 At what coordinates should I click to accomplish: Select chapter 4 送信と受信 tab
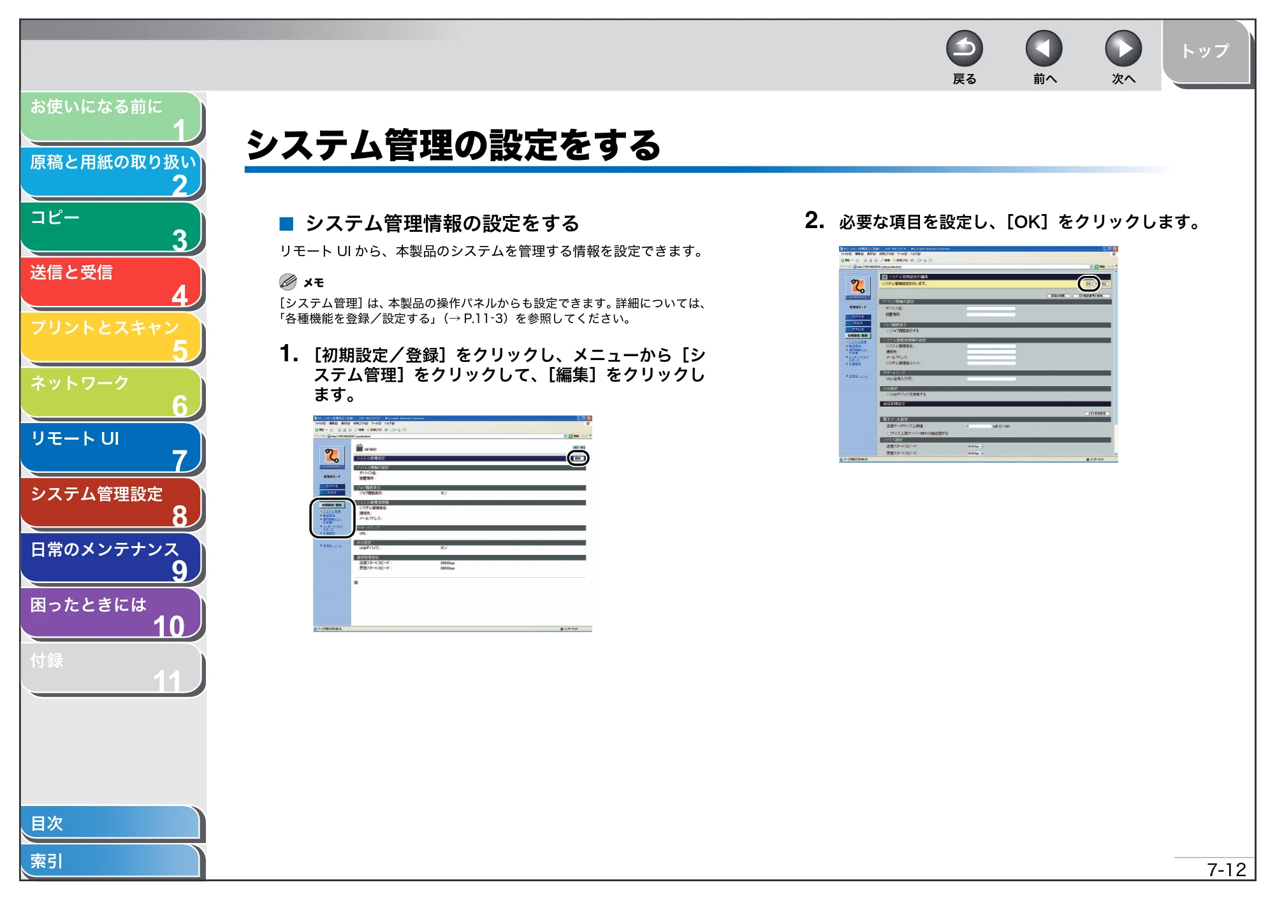coord(112,283)
